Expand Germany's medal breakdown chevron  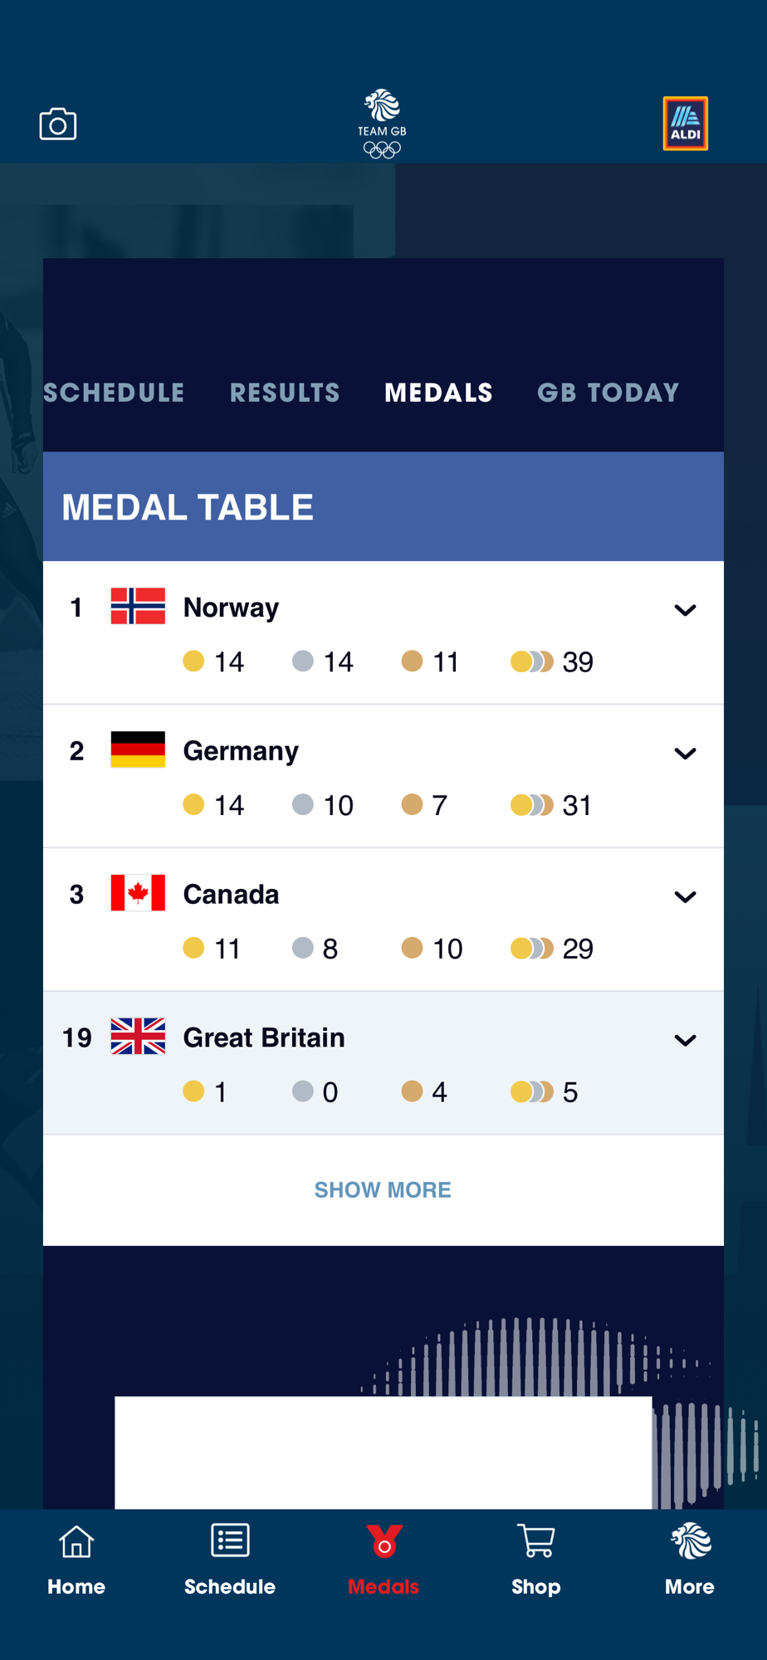point(685,754)
